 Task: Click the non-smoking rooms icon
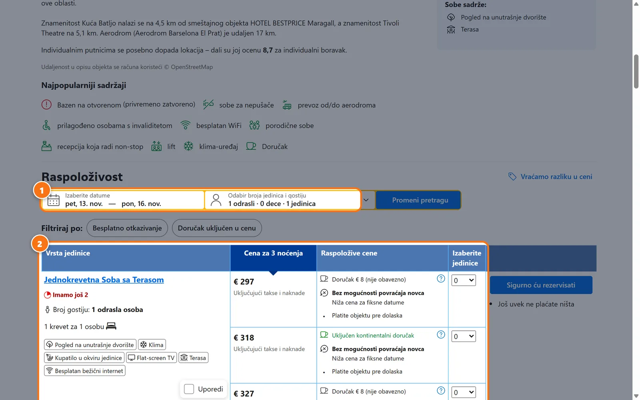click(x=208, y=105)
